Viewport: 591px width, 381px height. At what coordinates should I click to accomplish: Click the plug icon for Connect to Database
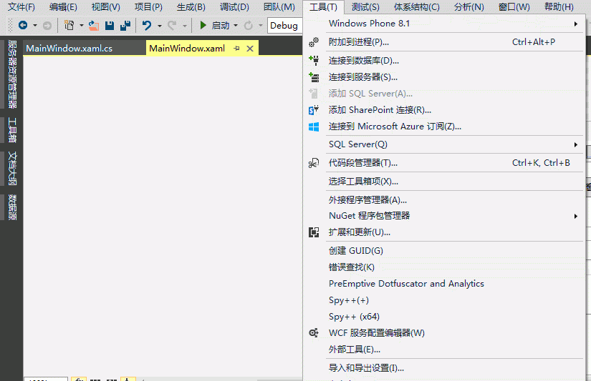point(314,60)
